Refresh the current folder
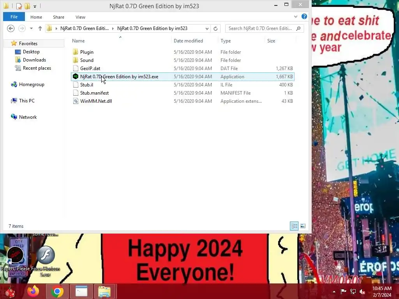 coord(215,28)
